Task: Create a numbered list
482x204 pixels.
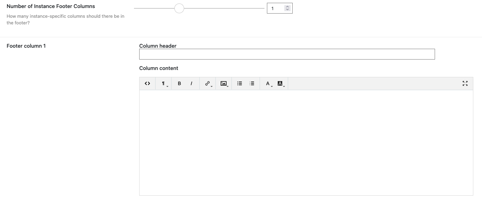Action: click(x=252, y=83)
